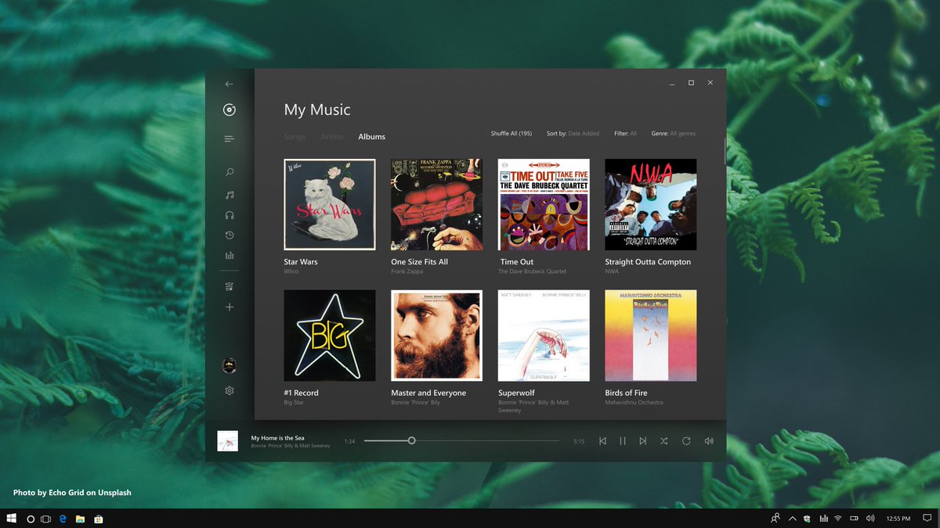This screenshot has height=528, width=940.
Task: Open Microsoft Store from taskbar
Action: 99,519
